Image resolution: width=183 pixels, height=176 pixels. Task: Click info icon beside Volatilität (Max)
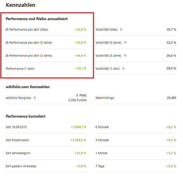121,29
